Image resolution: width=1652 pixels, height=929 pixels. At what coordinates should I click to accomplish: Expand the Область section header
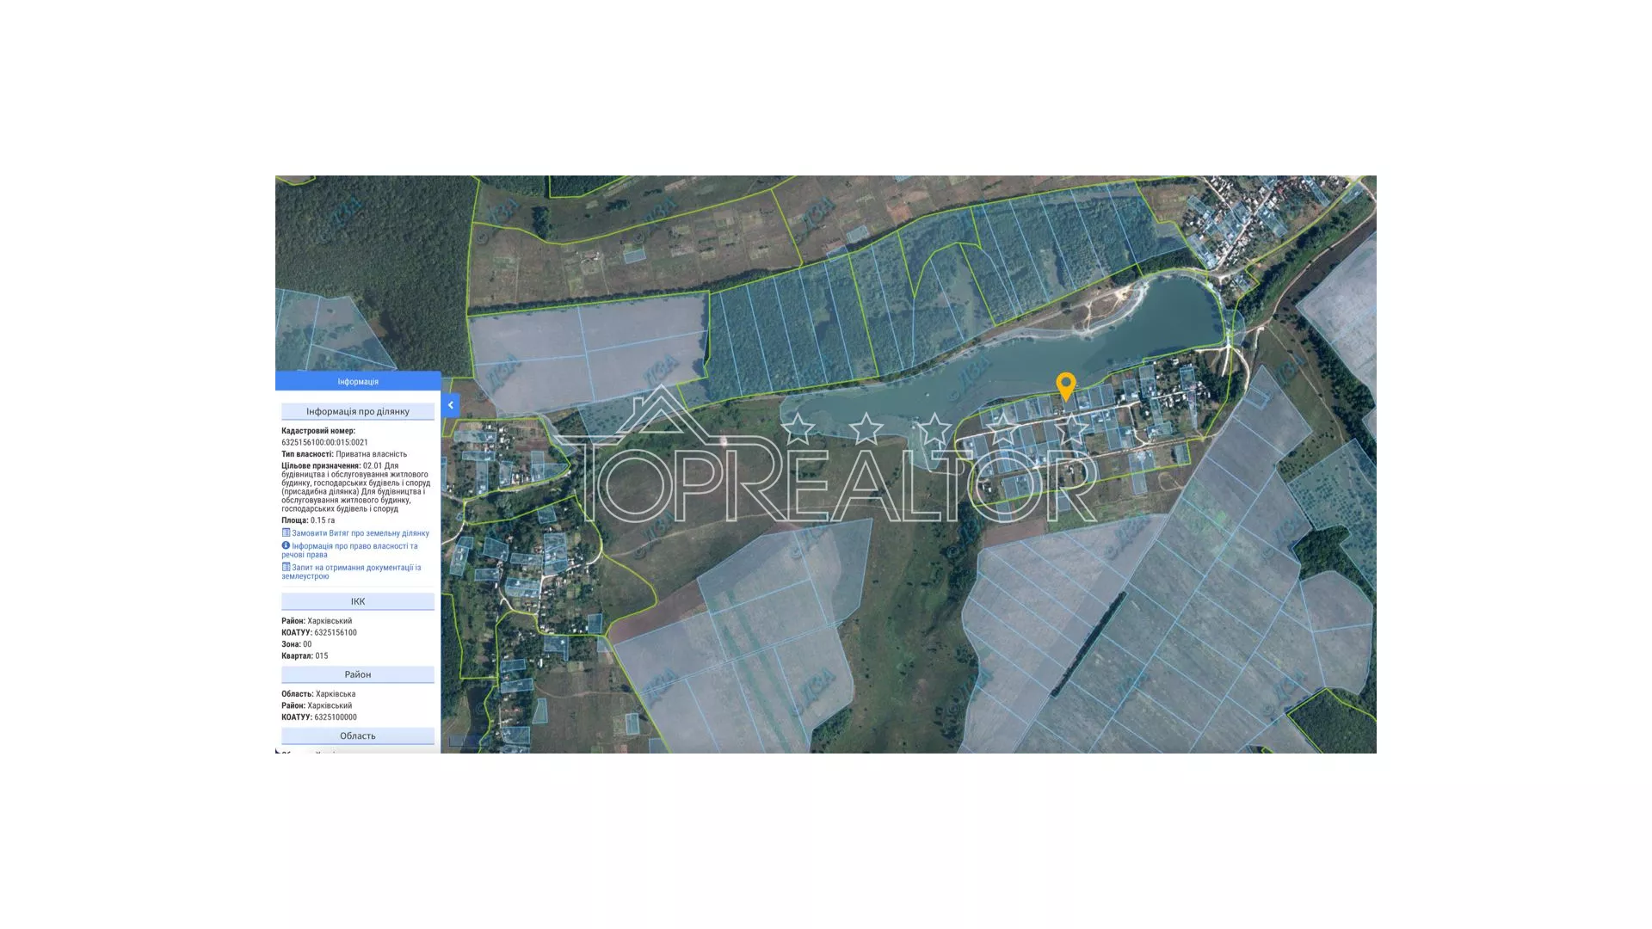[x=358, y=735]
